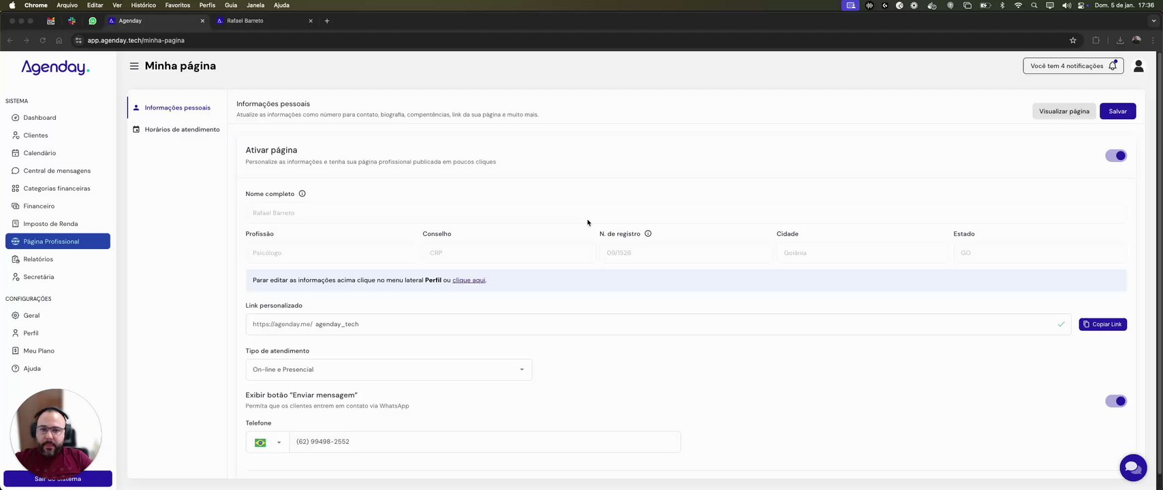Open site info icon in address bar
The width and height of the screenshot is (1163, 490).
pos(78,40)
